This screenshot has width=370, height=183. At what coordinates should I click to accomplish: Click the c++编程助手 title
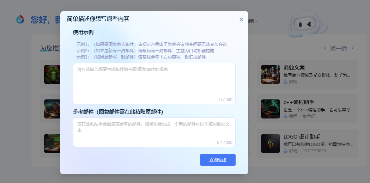click(x=299, y=102)
